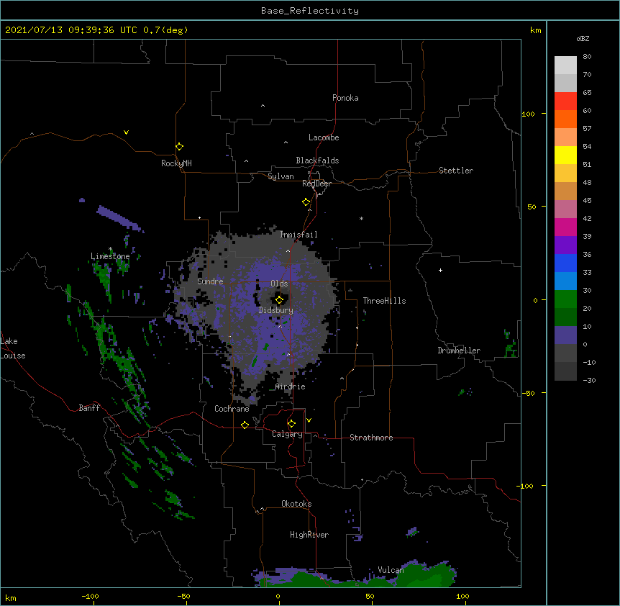The width and height of the screenshot is (620, 606).
Task: Click the Okotoks label
Action: click(296, 504)
